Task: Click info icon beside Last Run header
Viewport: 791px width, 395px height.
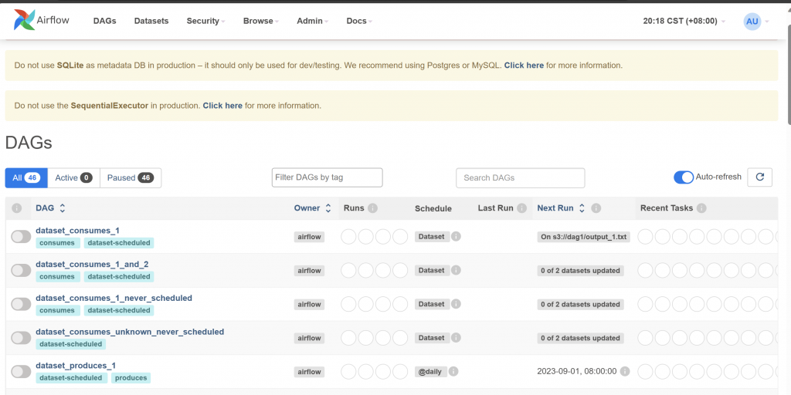Action: [x=522, y=208]
